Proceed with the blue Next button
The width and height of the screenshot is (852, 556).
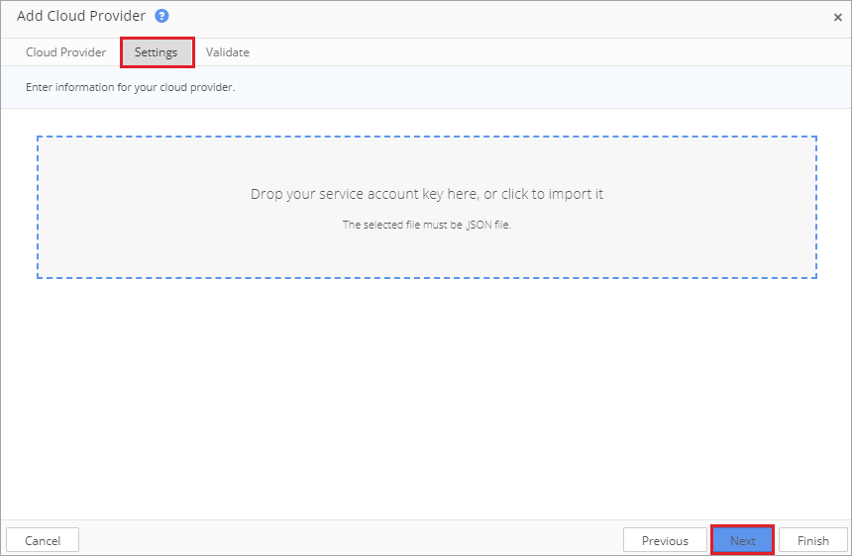(742, 540)
